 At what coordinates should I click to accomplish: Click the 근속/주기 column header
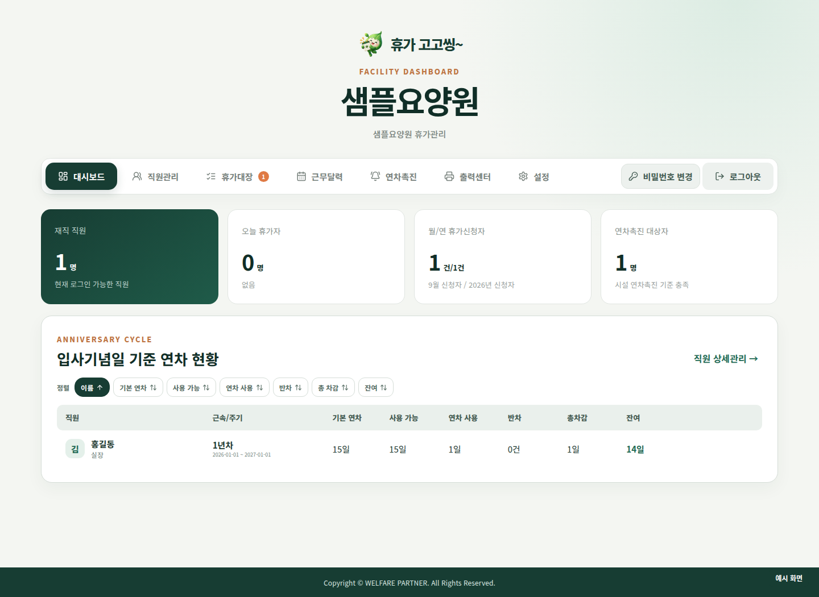(x=227, y=418)
